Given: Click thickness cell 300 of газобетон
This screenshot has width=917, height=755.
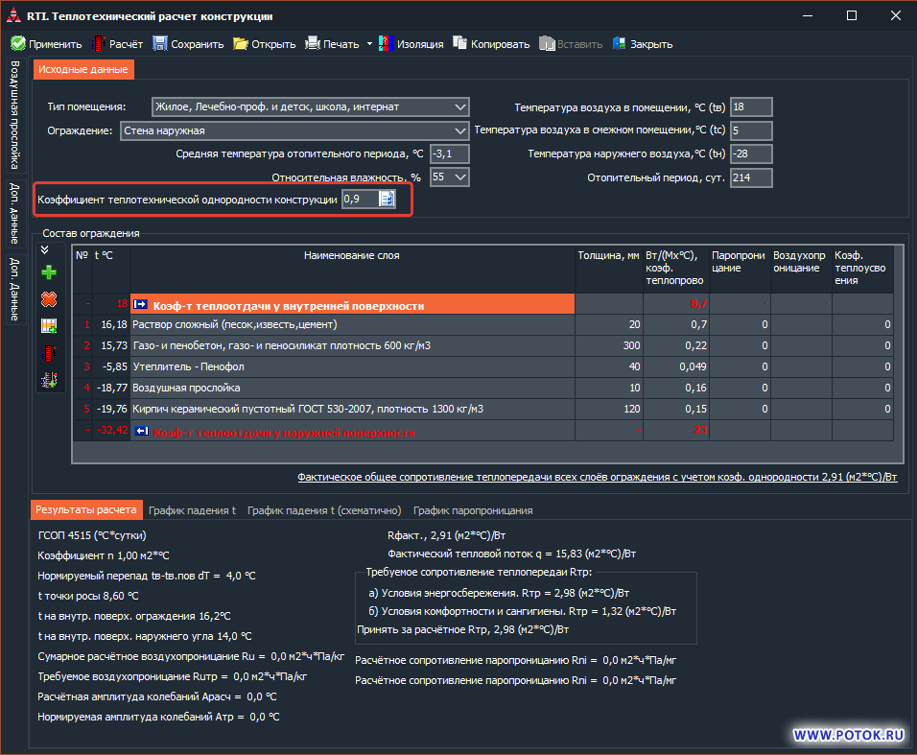Looking at the screenshot, I should click(609, 345).
